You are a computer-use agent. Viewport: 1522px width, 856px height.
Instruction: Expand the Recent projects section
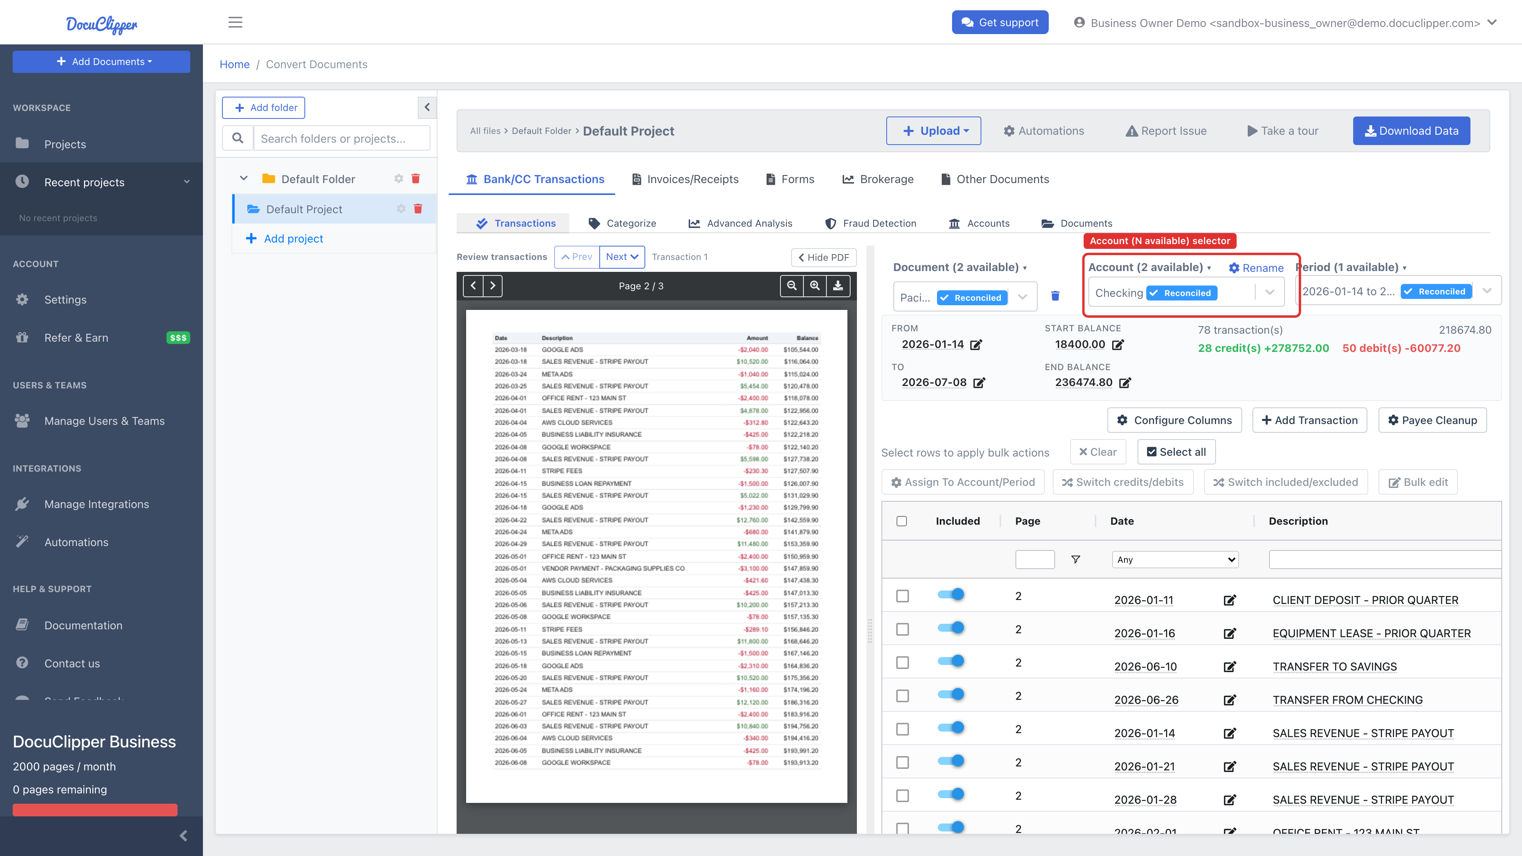(101, 182)
